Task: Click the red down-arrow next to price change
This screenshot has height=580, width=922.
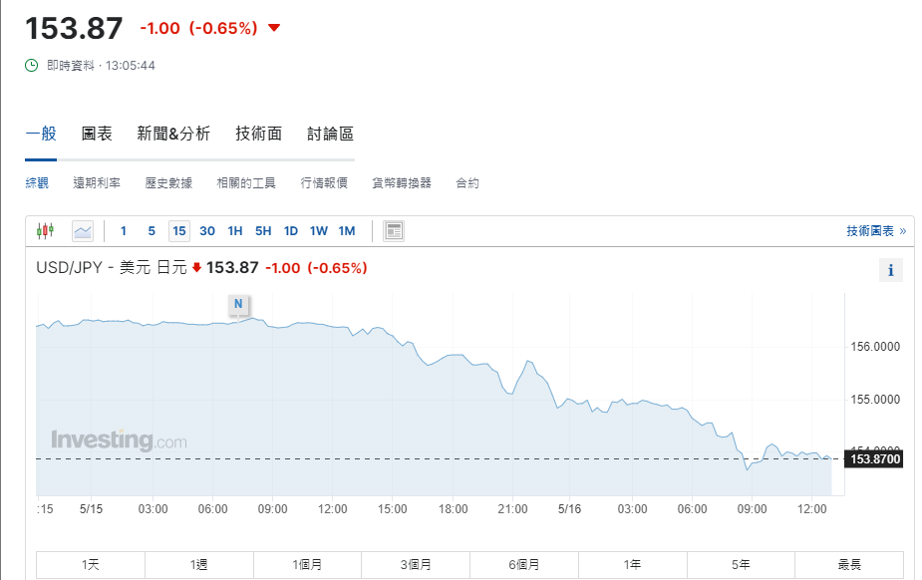Action: 274,28
